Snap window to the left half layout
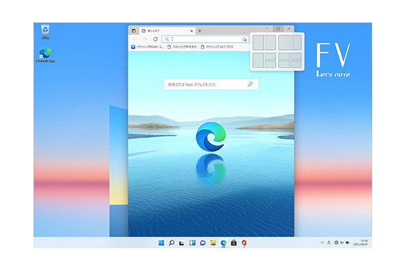The image size is (405, 270). (x=258, y=42)
